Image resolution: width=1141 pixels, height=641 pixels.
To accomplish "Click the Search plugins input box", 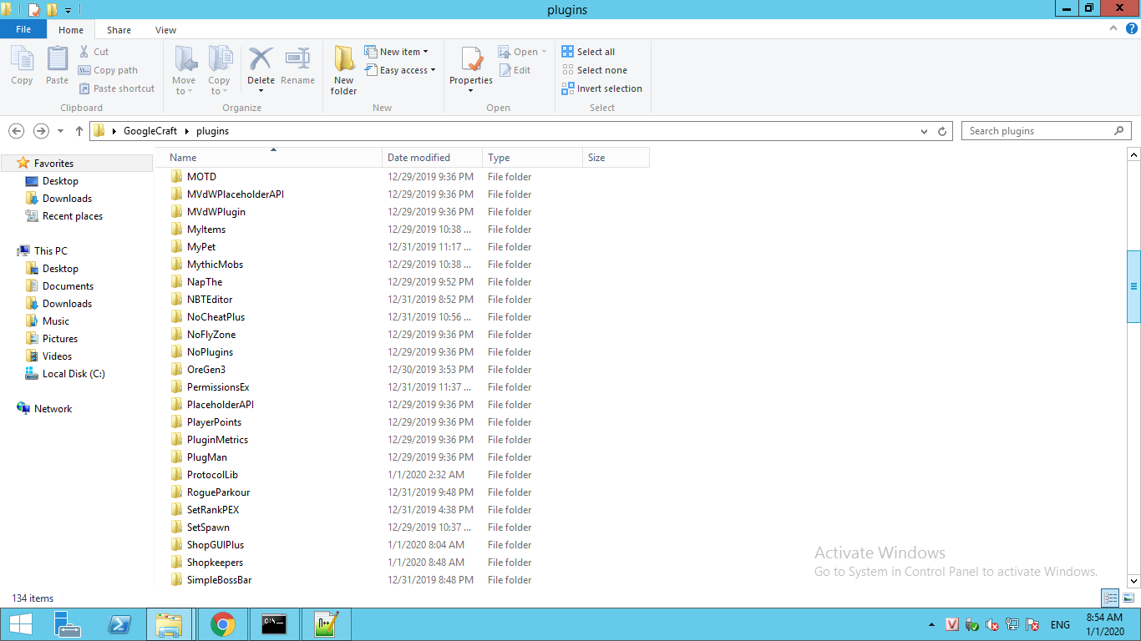I will coord(1046,131).
